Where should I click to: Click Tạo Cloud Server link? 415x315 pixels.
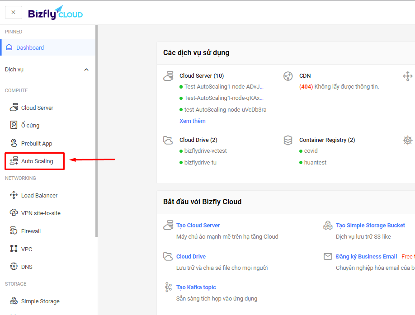click(198, 226)
